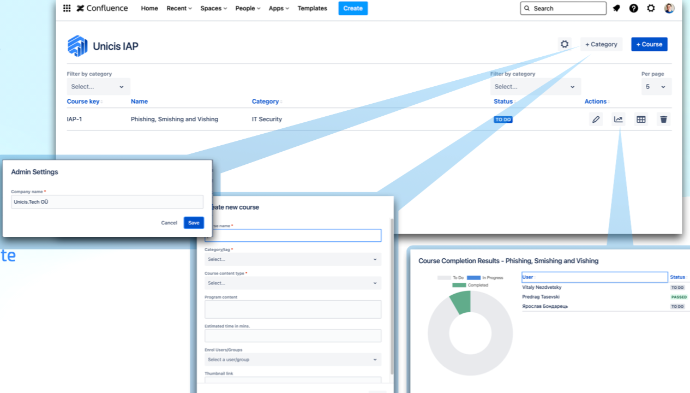
Task: Click the Unicis IAP app logo
Action: coord(76,46)
